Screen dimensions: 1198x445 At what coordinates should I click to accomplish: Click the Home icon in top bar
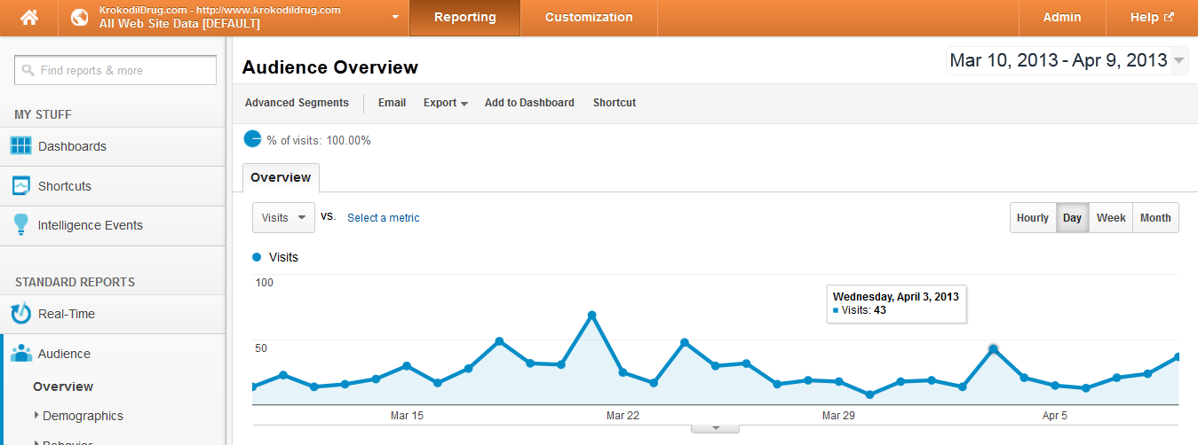[x=29, y=18]
